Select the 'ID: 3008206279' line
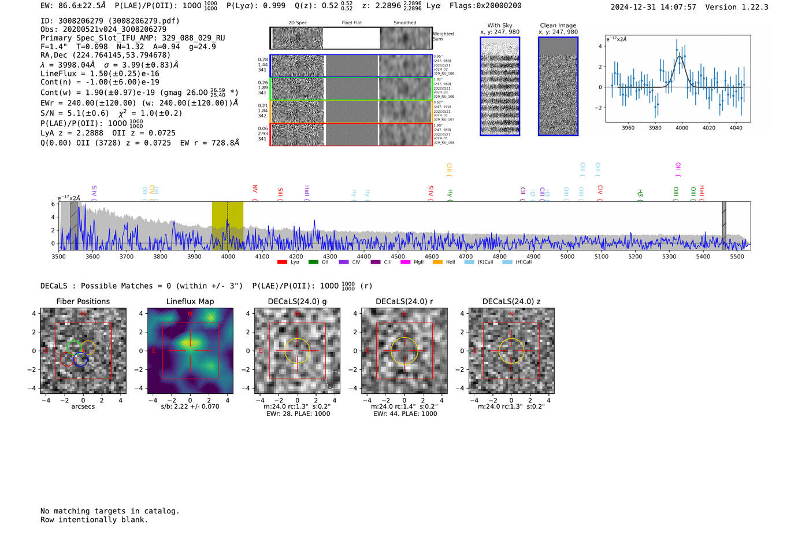Image resolution: width=809 pixels, height=551 pixels. [110, 21]
